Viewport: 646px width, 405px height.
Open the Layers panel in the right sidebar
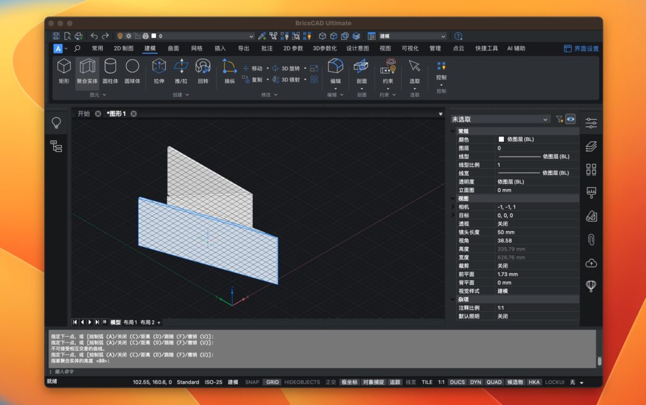(x=592, y=144)
